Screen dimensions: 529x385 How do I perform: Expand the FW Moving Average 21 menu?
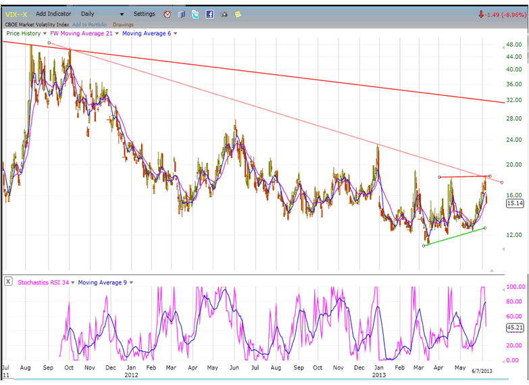[116, 33]
